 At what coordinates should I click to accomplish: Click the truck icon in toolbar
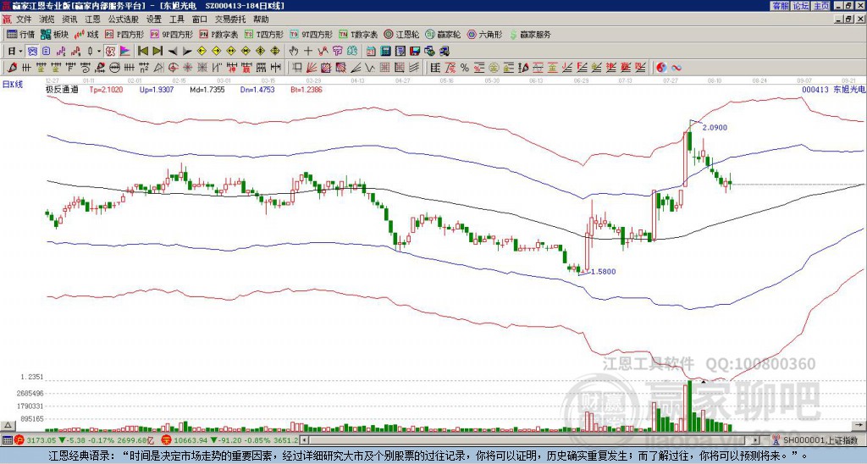click(445, 52)
